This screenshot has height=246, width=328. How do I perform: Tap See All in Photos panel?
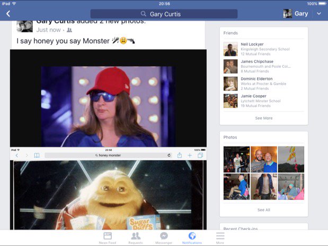(x=264, y=210)
